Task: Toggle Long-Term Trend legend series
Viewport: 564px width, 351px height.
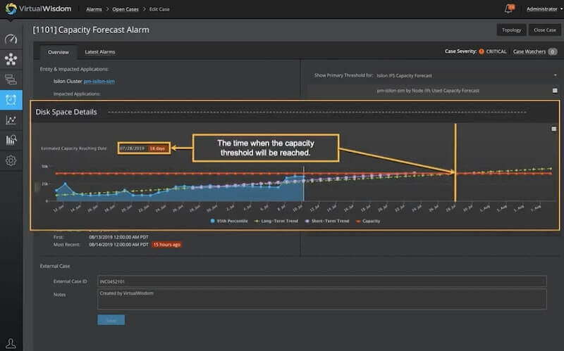Action: point(276,221)
